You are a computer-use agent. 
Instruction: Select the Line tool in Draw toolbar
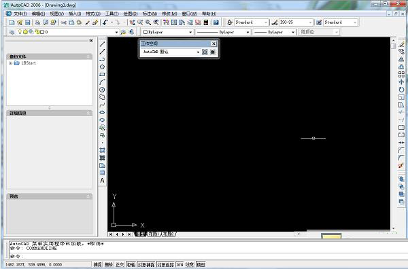102,44
